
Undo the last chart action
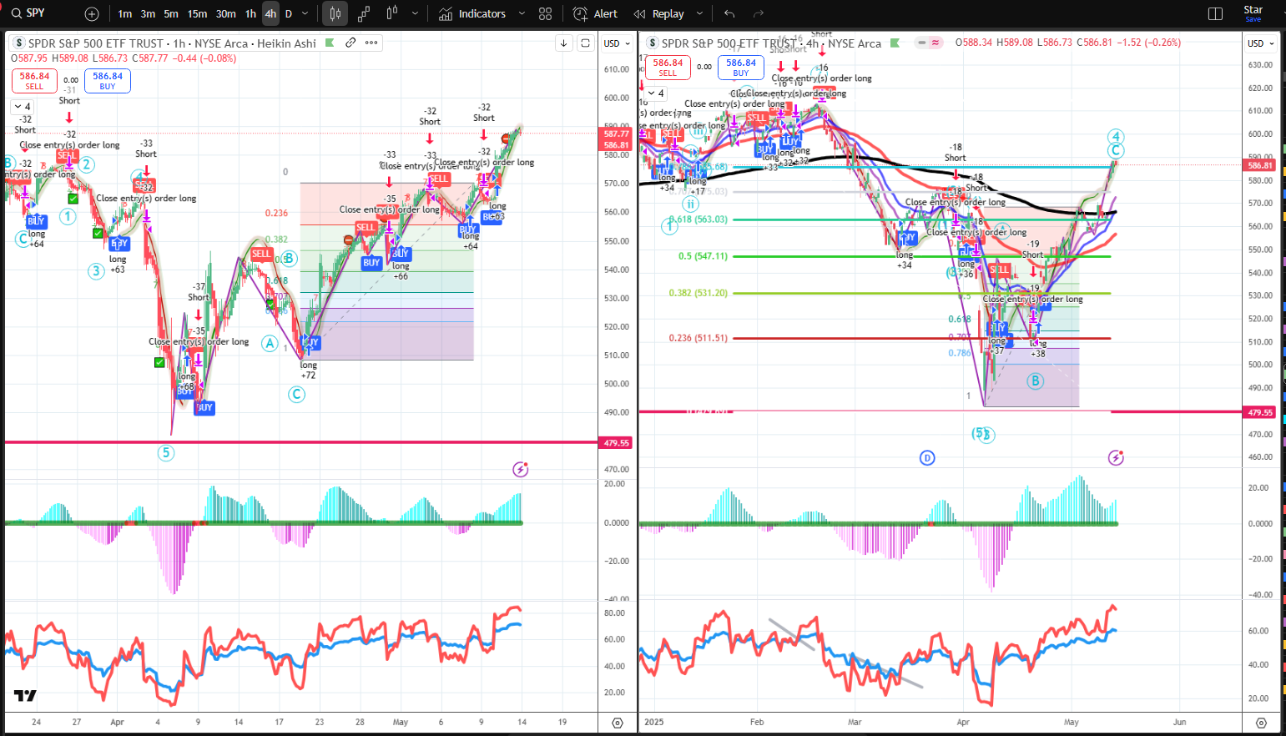tap(729, 14)
